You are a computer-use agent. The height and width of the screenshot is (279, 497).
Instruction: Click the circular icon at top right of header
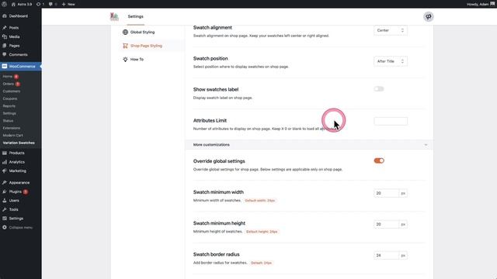coord(429,16)
